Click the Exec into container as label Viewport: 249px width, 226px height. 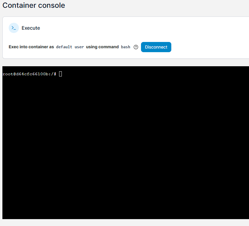point(31,47)
